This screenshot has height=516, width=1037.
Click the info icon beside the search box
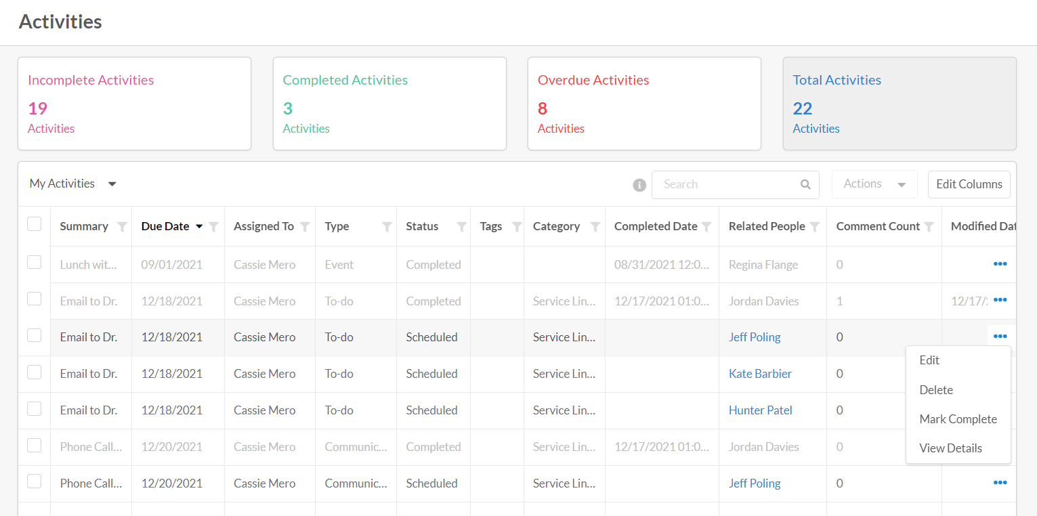[x=639, y=185]
